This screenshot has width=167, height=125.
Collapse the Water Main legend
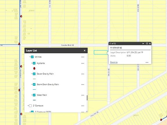coord(32,95)
